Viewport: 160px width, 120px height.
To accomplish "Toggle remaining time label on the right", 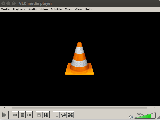I will point(155,108).
